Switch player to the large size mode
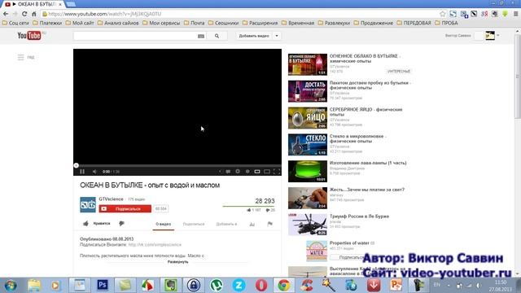Viewport: 521px width, 293px height. (267, 172)
